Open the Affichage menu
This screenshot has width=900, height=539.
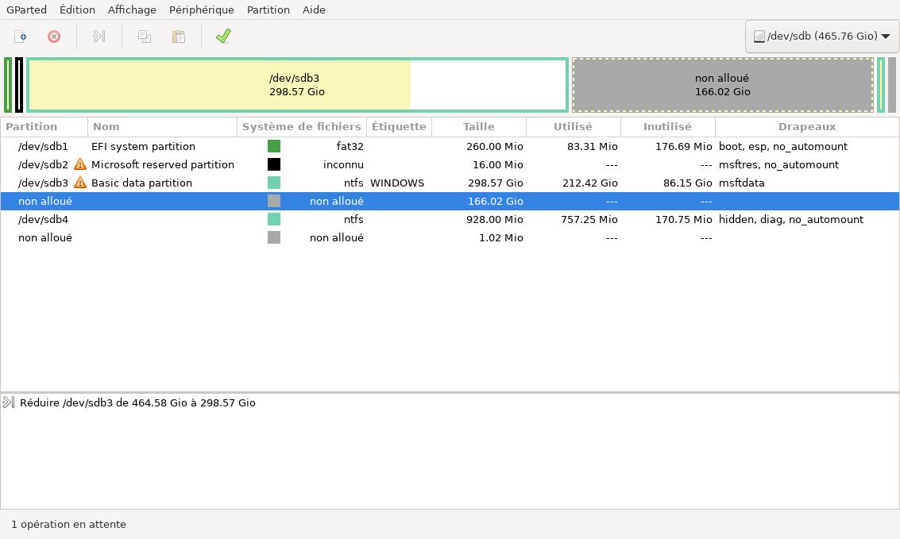pyautogui.click(x=132, y=10)
